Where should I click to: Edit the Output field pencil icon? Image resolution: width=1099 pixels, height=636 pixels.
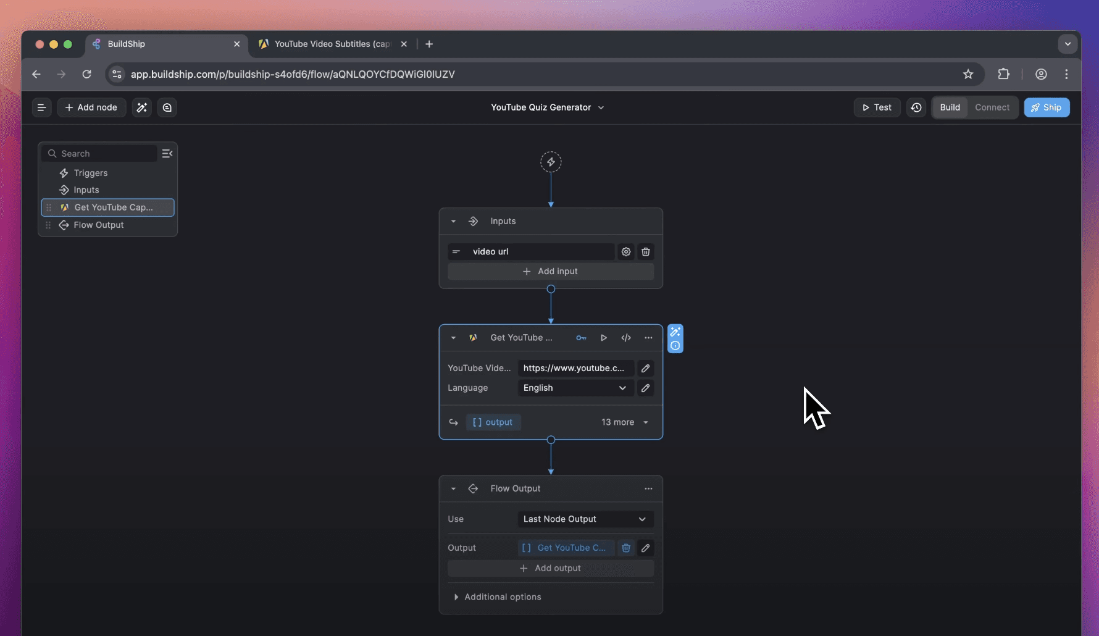coord(646,548)
